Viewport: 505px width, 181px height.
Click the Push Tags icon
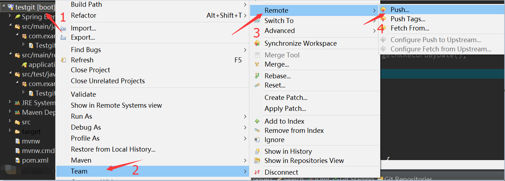click(383, 19)
